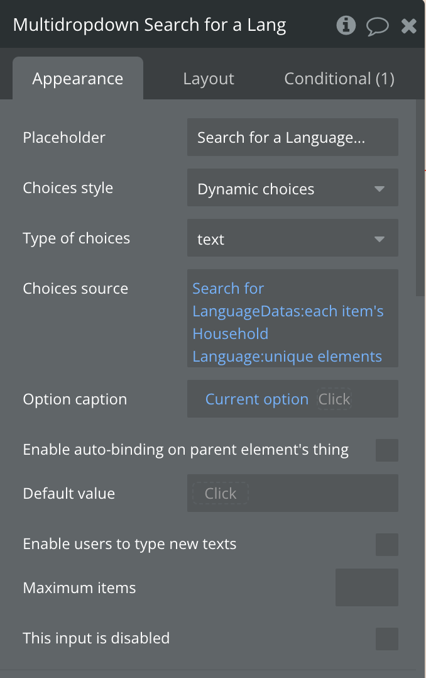Click the Default value Click placeholder
Screen dimensions: 426x678
pyautogui.click(x=221, y=494)
